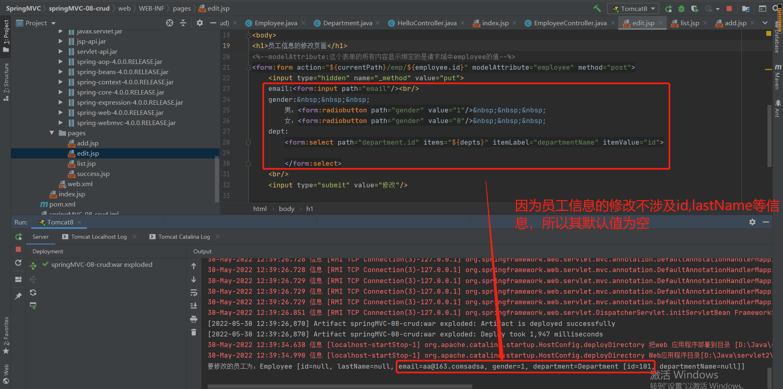The height and width of the screenshot is (389, 783).
Task: Pin the Run tab with pin icon
Action: [18, 296]
